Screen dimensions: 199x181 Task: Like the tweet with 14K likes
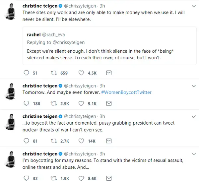point(81,141)
